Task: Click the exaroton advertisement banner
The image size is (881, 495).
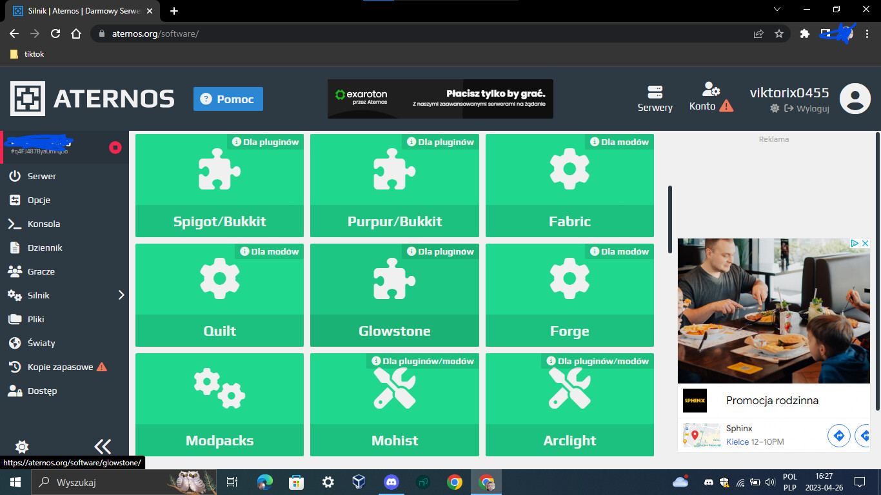Action: pos(440,99)
